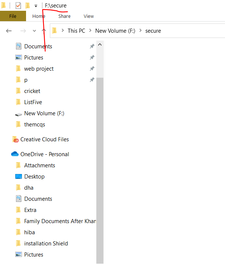Click the navigation pane scrollbar thumb
This screenshot has height=264, width=225.
[x=100, y=170]
